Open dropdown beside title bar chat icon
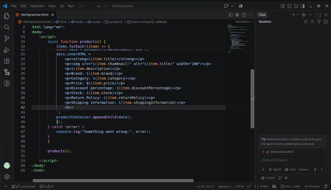 tap(232, 6)
